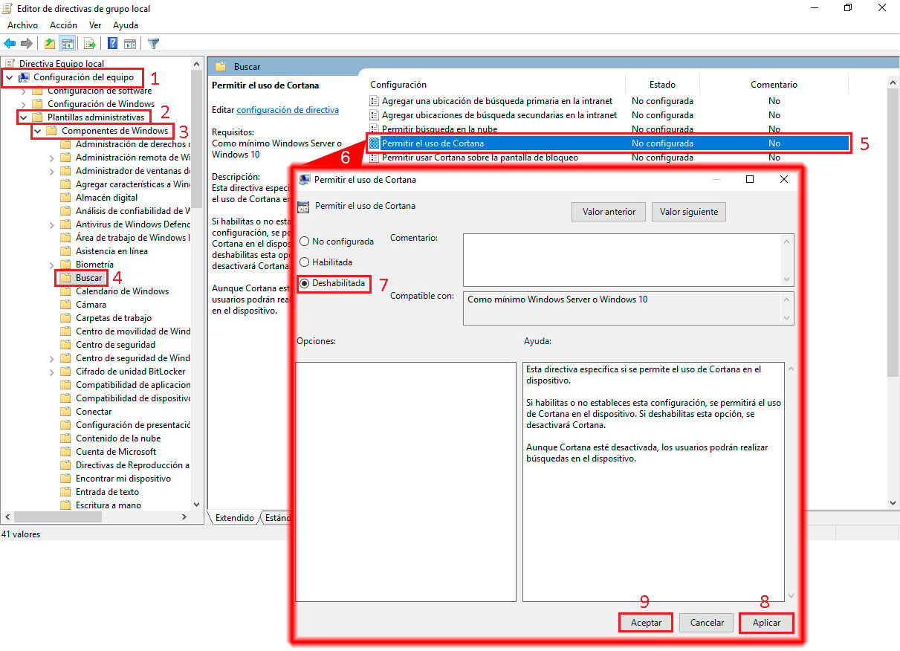The height and width of the screenshot is (651, 900).
Task: Collapse the Componentes de Windows folder
Action: pos(36,130)
